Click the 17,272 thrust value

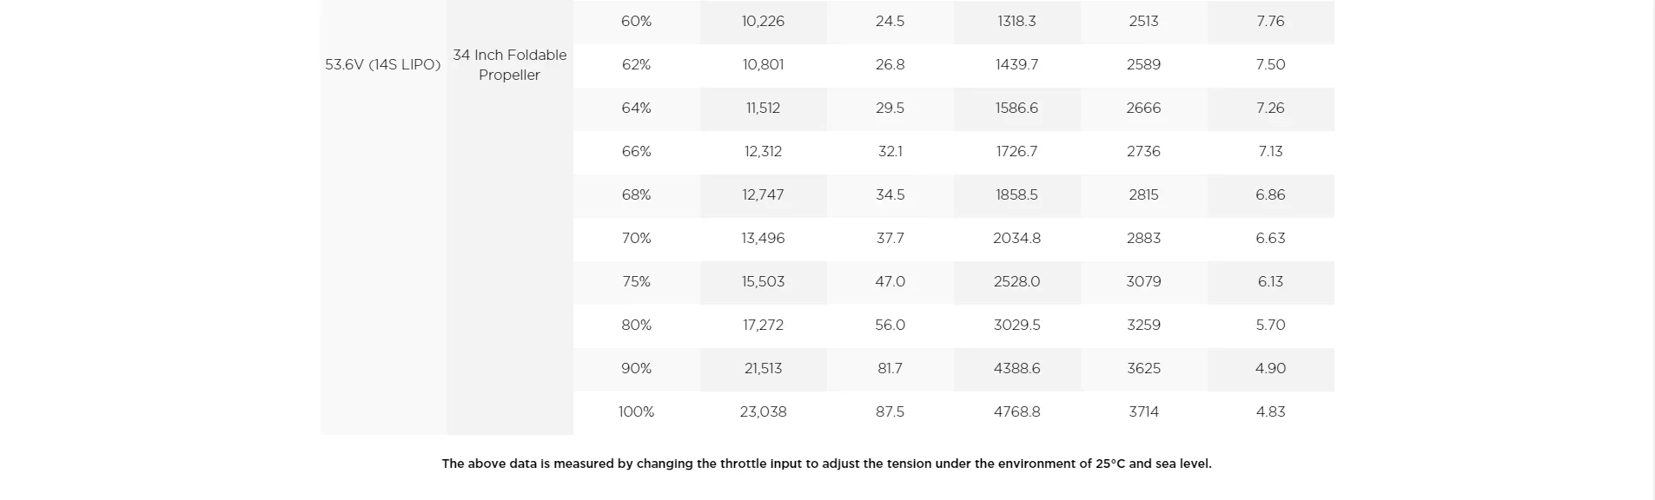pyautogui.click(x=764, y=326)
